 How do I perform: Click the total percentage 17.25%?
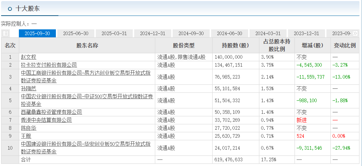coord(268,159)
